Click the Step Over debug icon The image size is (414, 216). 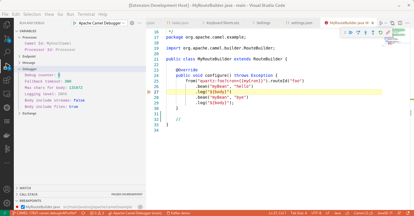point(358,33)
